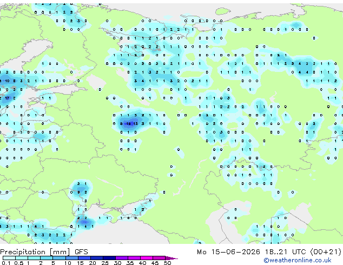Click the 20–25 mm legend color swatch
The width and height of the screenshot is (343, 265).
[96, 258]
